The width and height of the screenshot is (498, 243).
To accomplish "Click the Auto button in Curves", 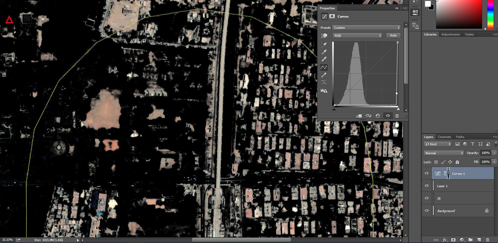I will tap(393, 35).
